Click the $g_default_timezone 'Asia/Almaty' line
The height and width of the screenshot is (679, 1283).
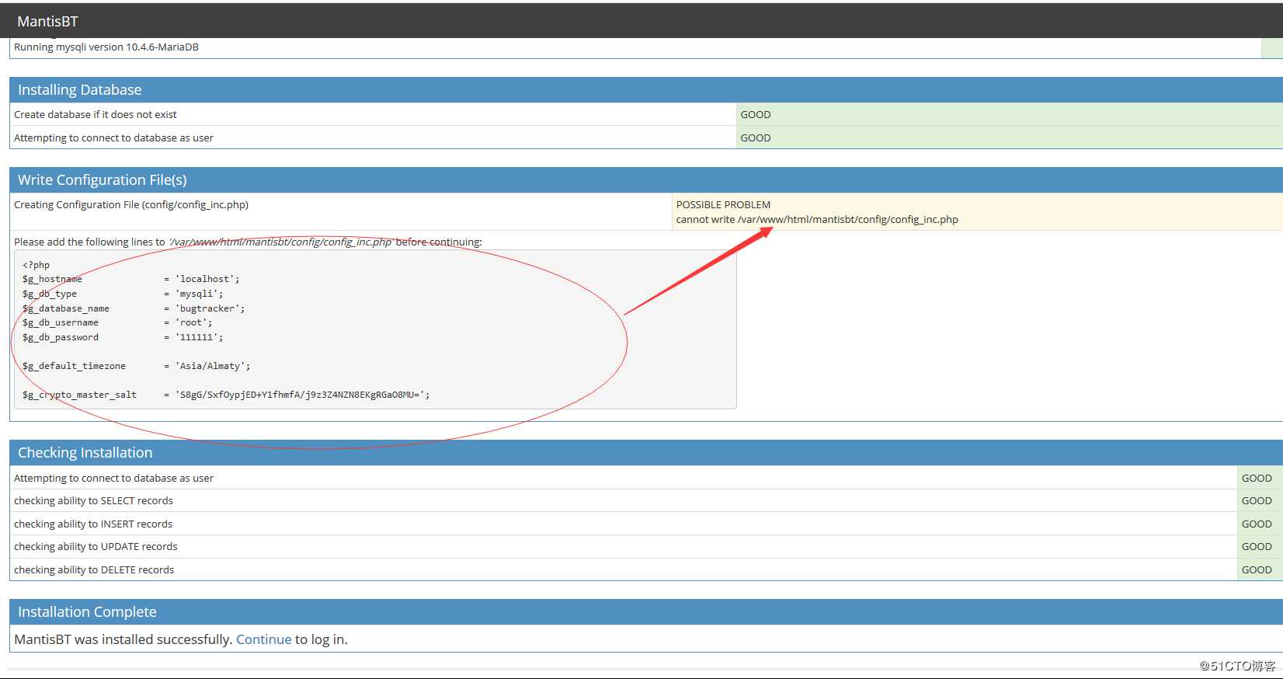(137, 366)
